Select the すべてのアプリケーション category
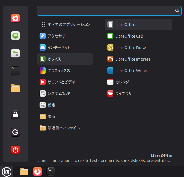This screenshot has height=177, width=184. pyautogui.click(x=65, y=25)
